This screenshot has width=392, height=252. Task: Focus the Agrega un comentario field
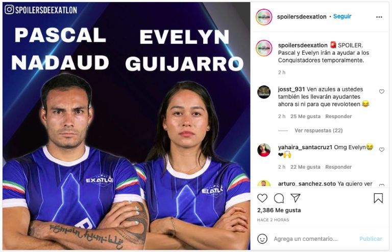pos(306,239)
